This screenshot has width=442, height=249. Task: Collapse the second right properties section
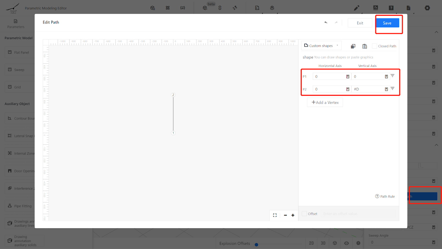coord(436,145)
